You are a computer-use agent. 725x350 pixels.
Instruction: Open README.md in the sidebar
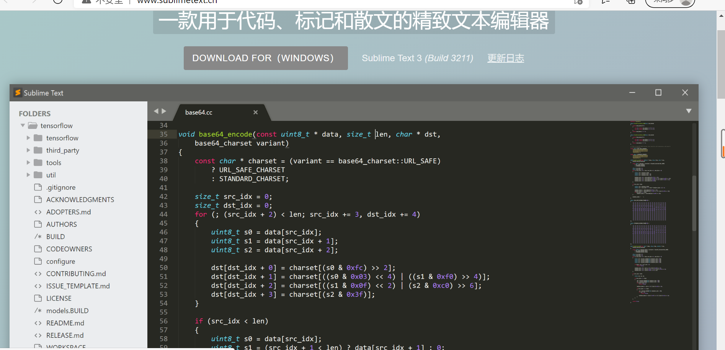[65, 323]
